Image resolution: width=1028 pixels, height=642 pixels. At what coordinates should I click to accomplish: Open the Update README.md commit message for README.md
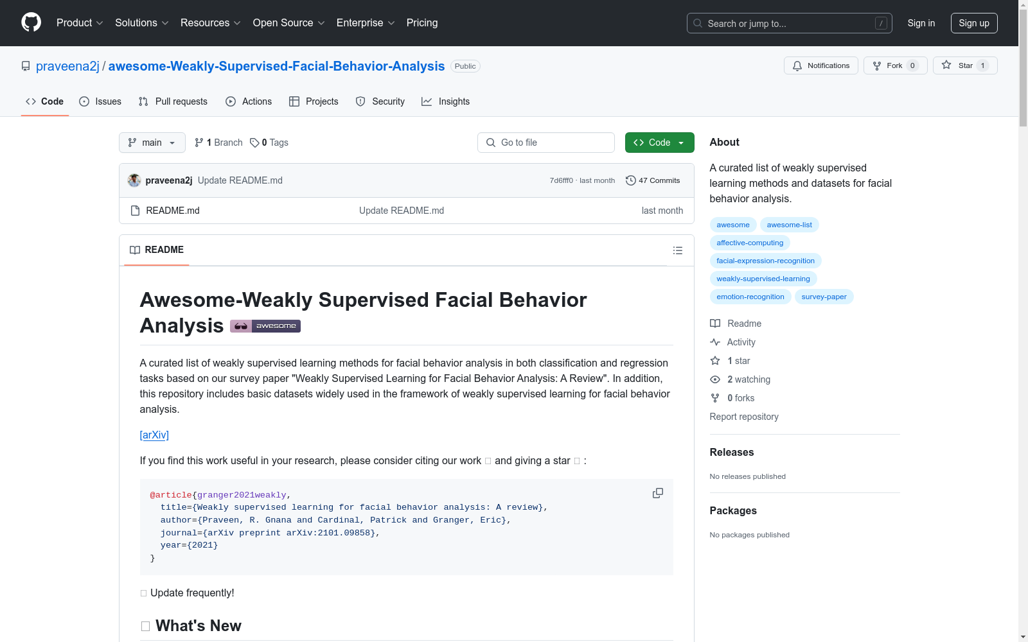tap(402, 211)
